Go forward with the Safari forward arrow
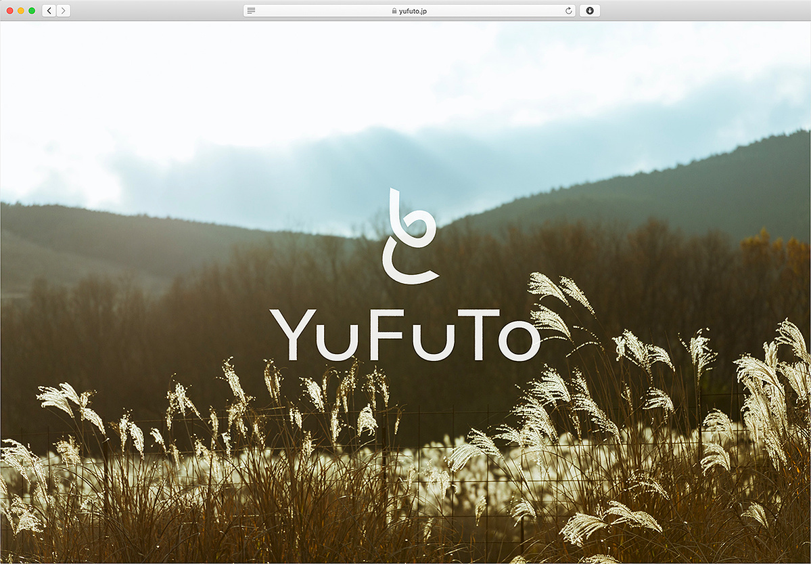Image resolution: width=811 pixels, height=564 pixels. click(64, 10)
